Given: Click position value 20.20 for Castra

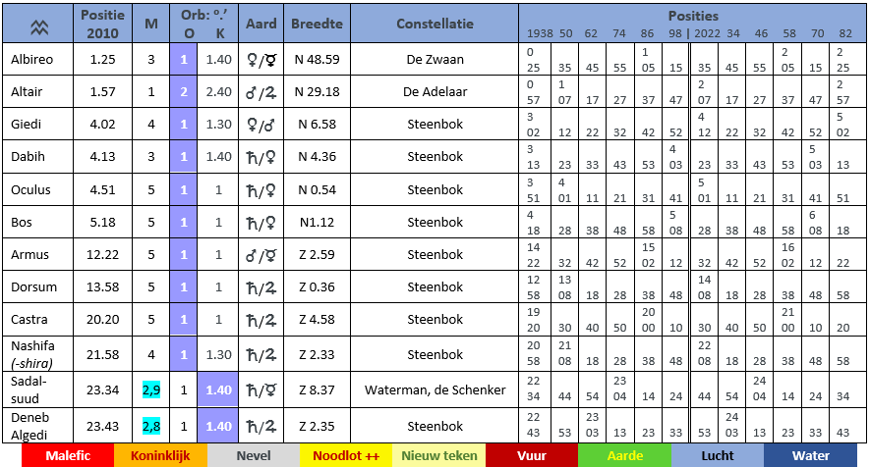Looking at the screenshot, I should (x=102, y=320).
